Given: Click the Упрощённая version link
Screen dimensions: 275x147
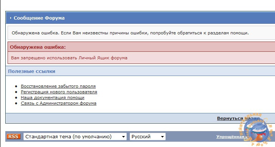Looking at the screenshot, I should (x=231, y=137).
